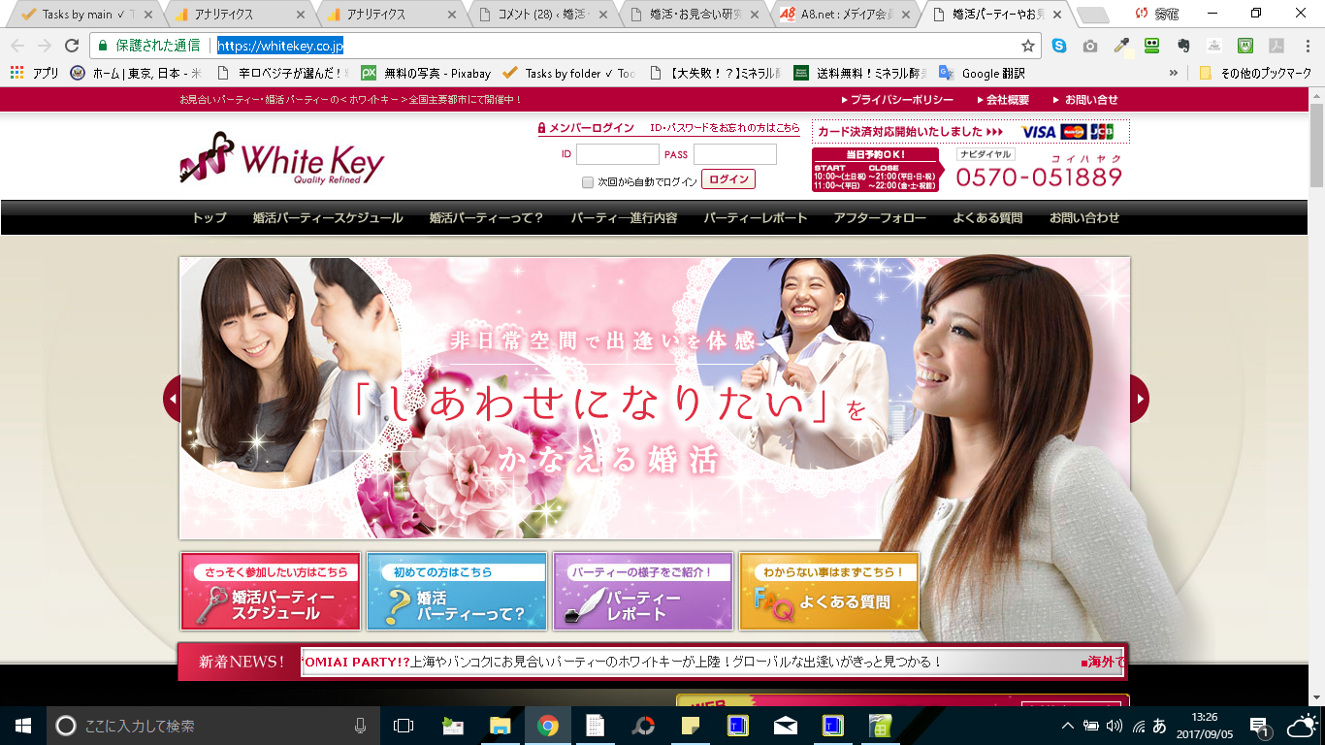
Task: Click the eyedropper color picker extension
Action: [1121, 46]
